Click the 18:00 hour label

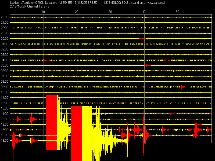[x=5, y=135]
